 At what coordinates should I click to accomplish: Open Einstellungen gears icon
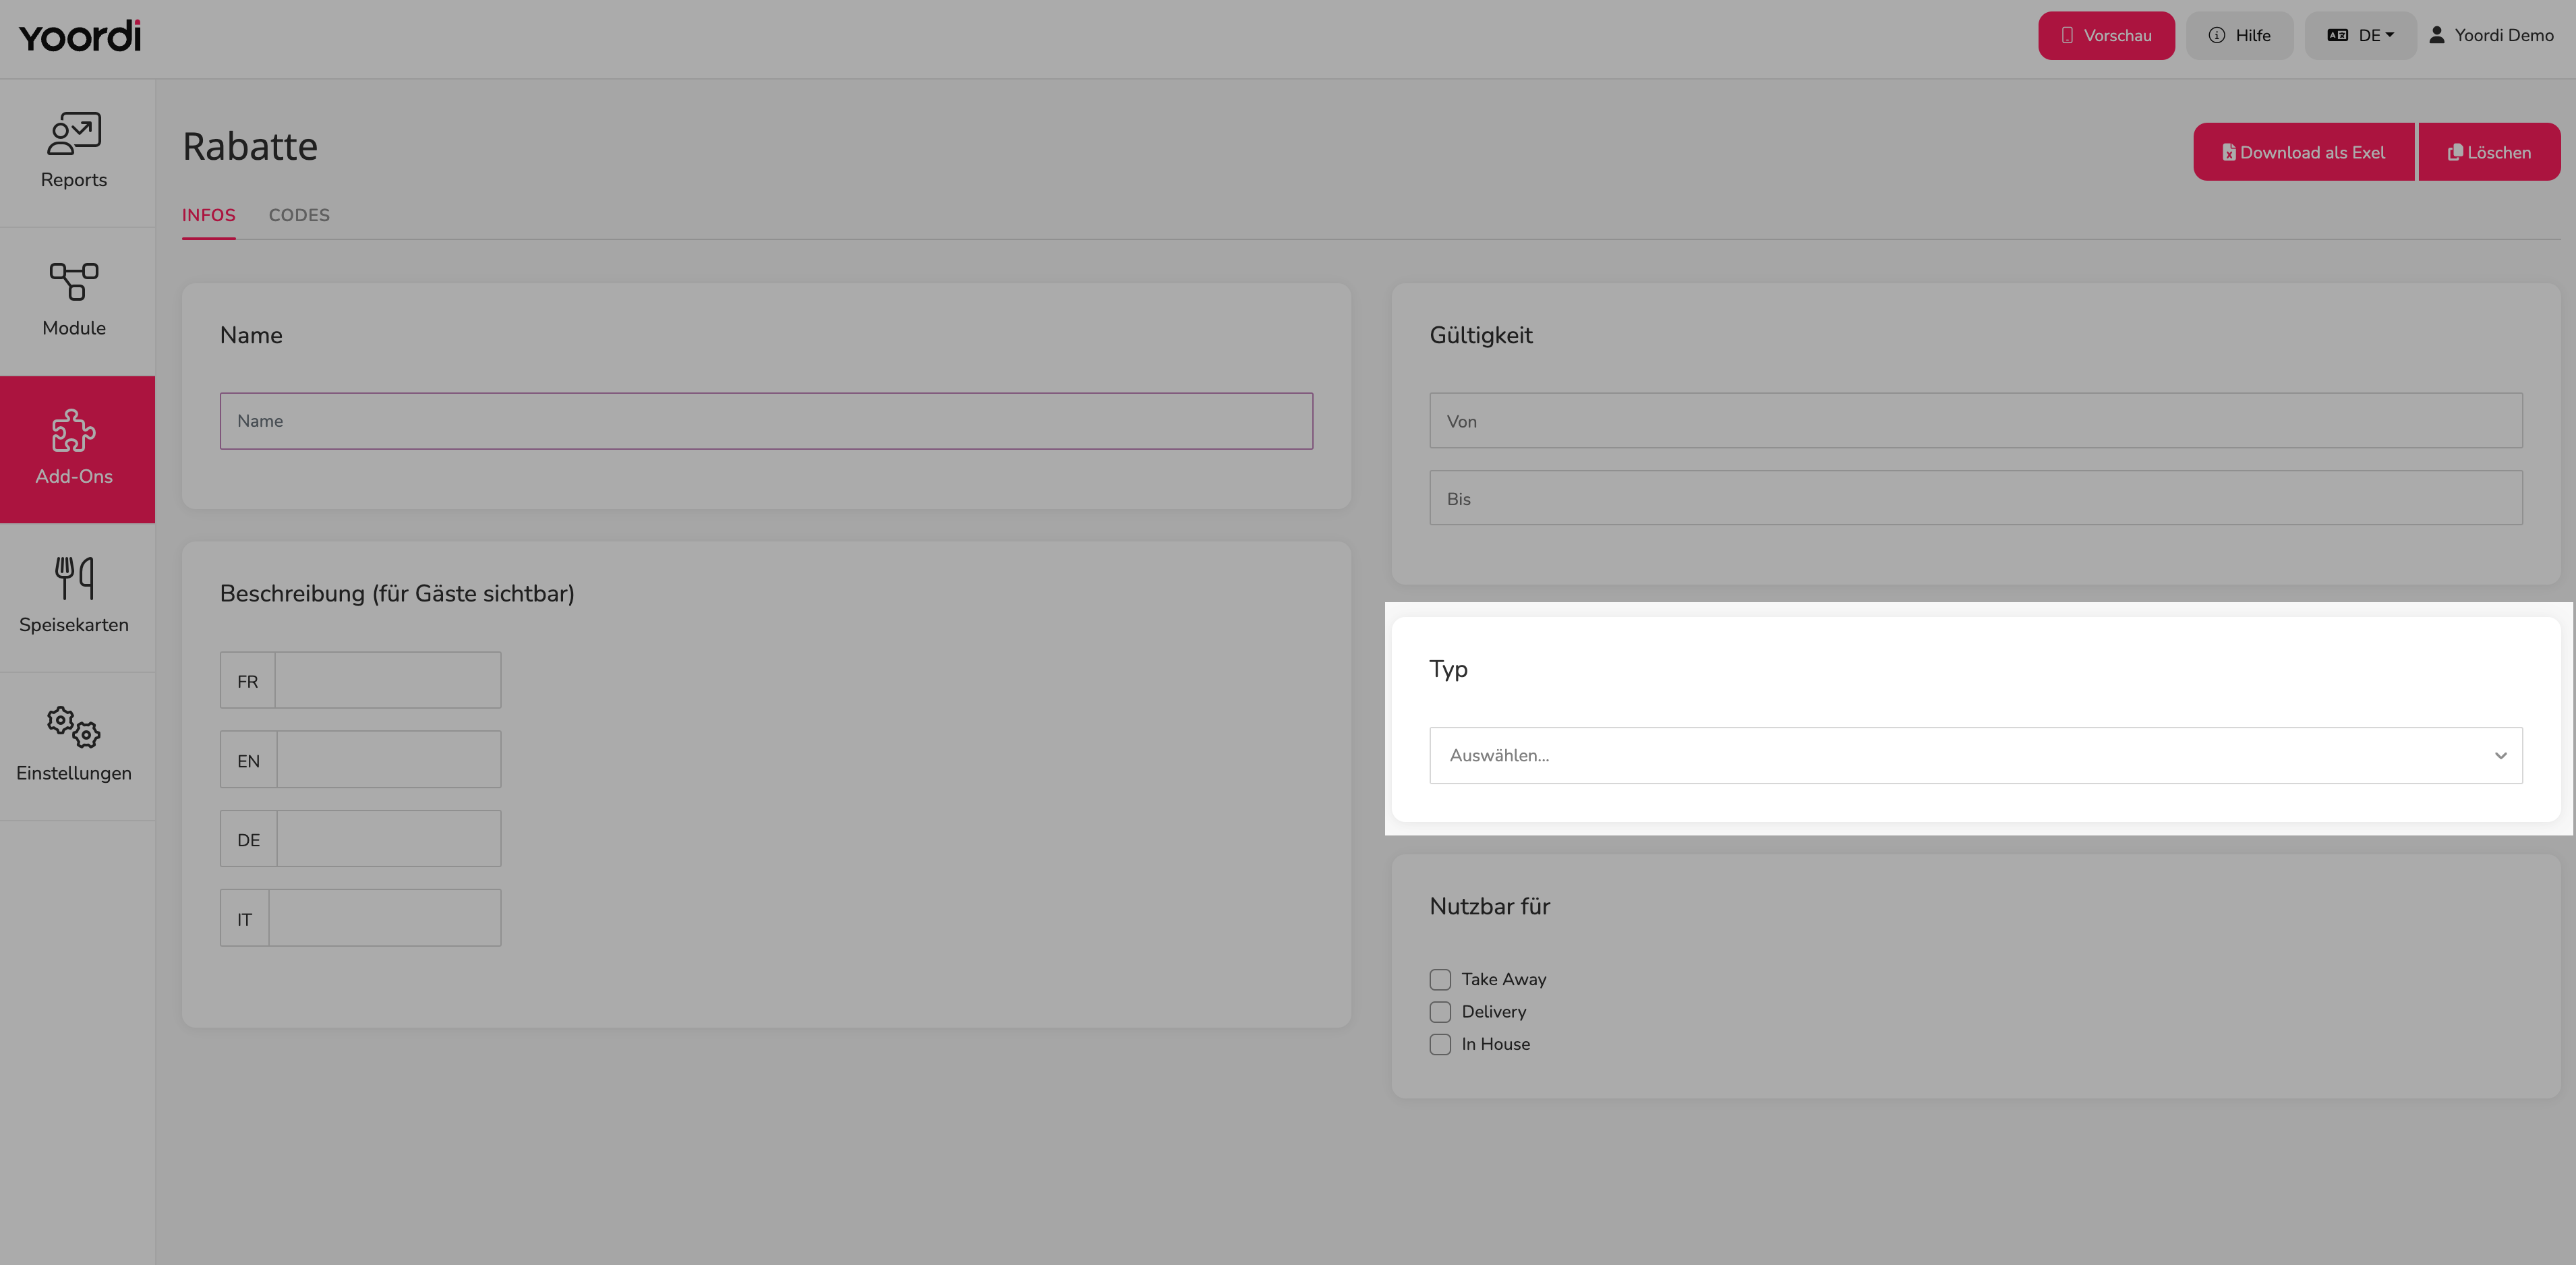74,727
